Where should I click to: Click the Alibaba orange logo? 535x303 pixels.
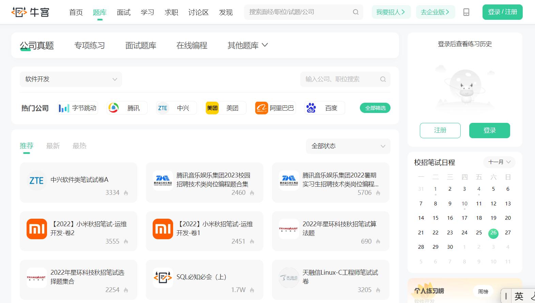point(262,108)
